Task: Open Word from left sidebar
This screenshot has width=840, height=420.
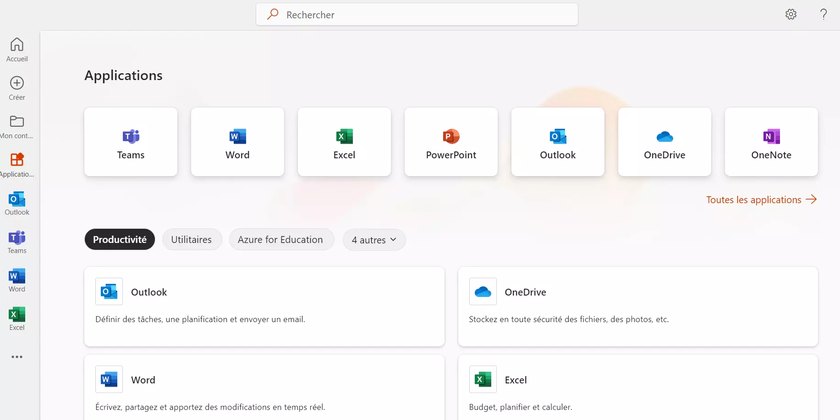Action: pos(17,280)
